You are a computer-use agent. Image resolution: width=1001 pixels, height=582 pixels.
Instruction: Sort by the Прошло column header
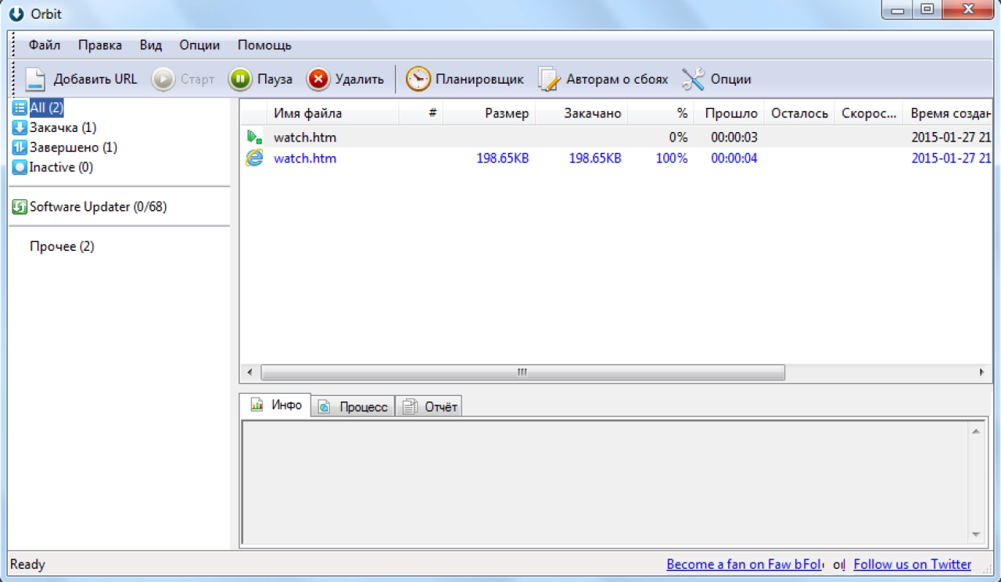729,113
